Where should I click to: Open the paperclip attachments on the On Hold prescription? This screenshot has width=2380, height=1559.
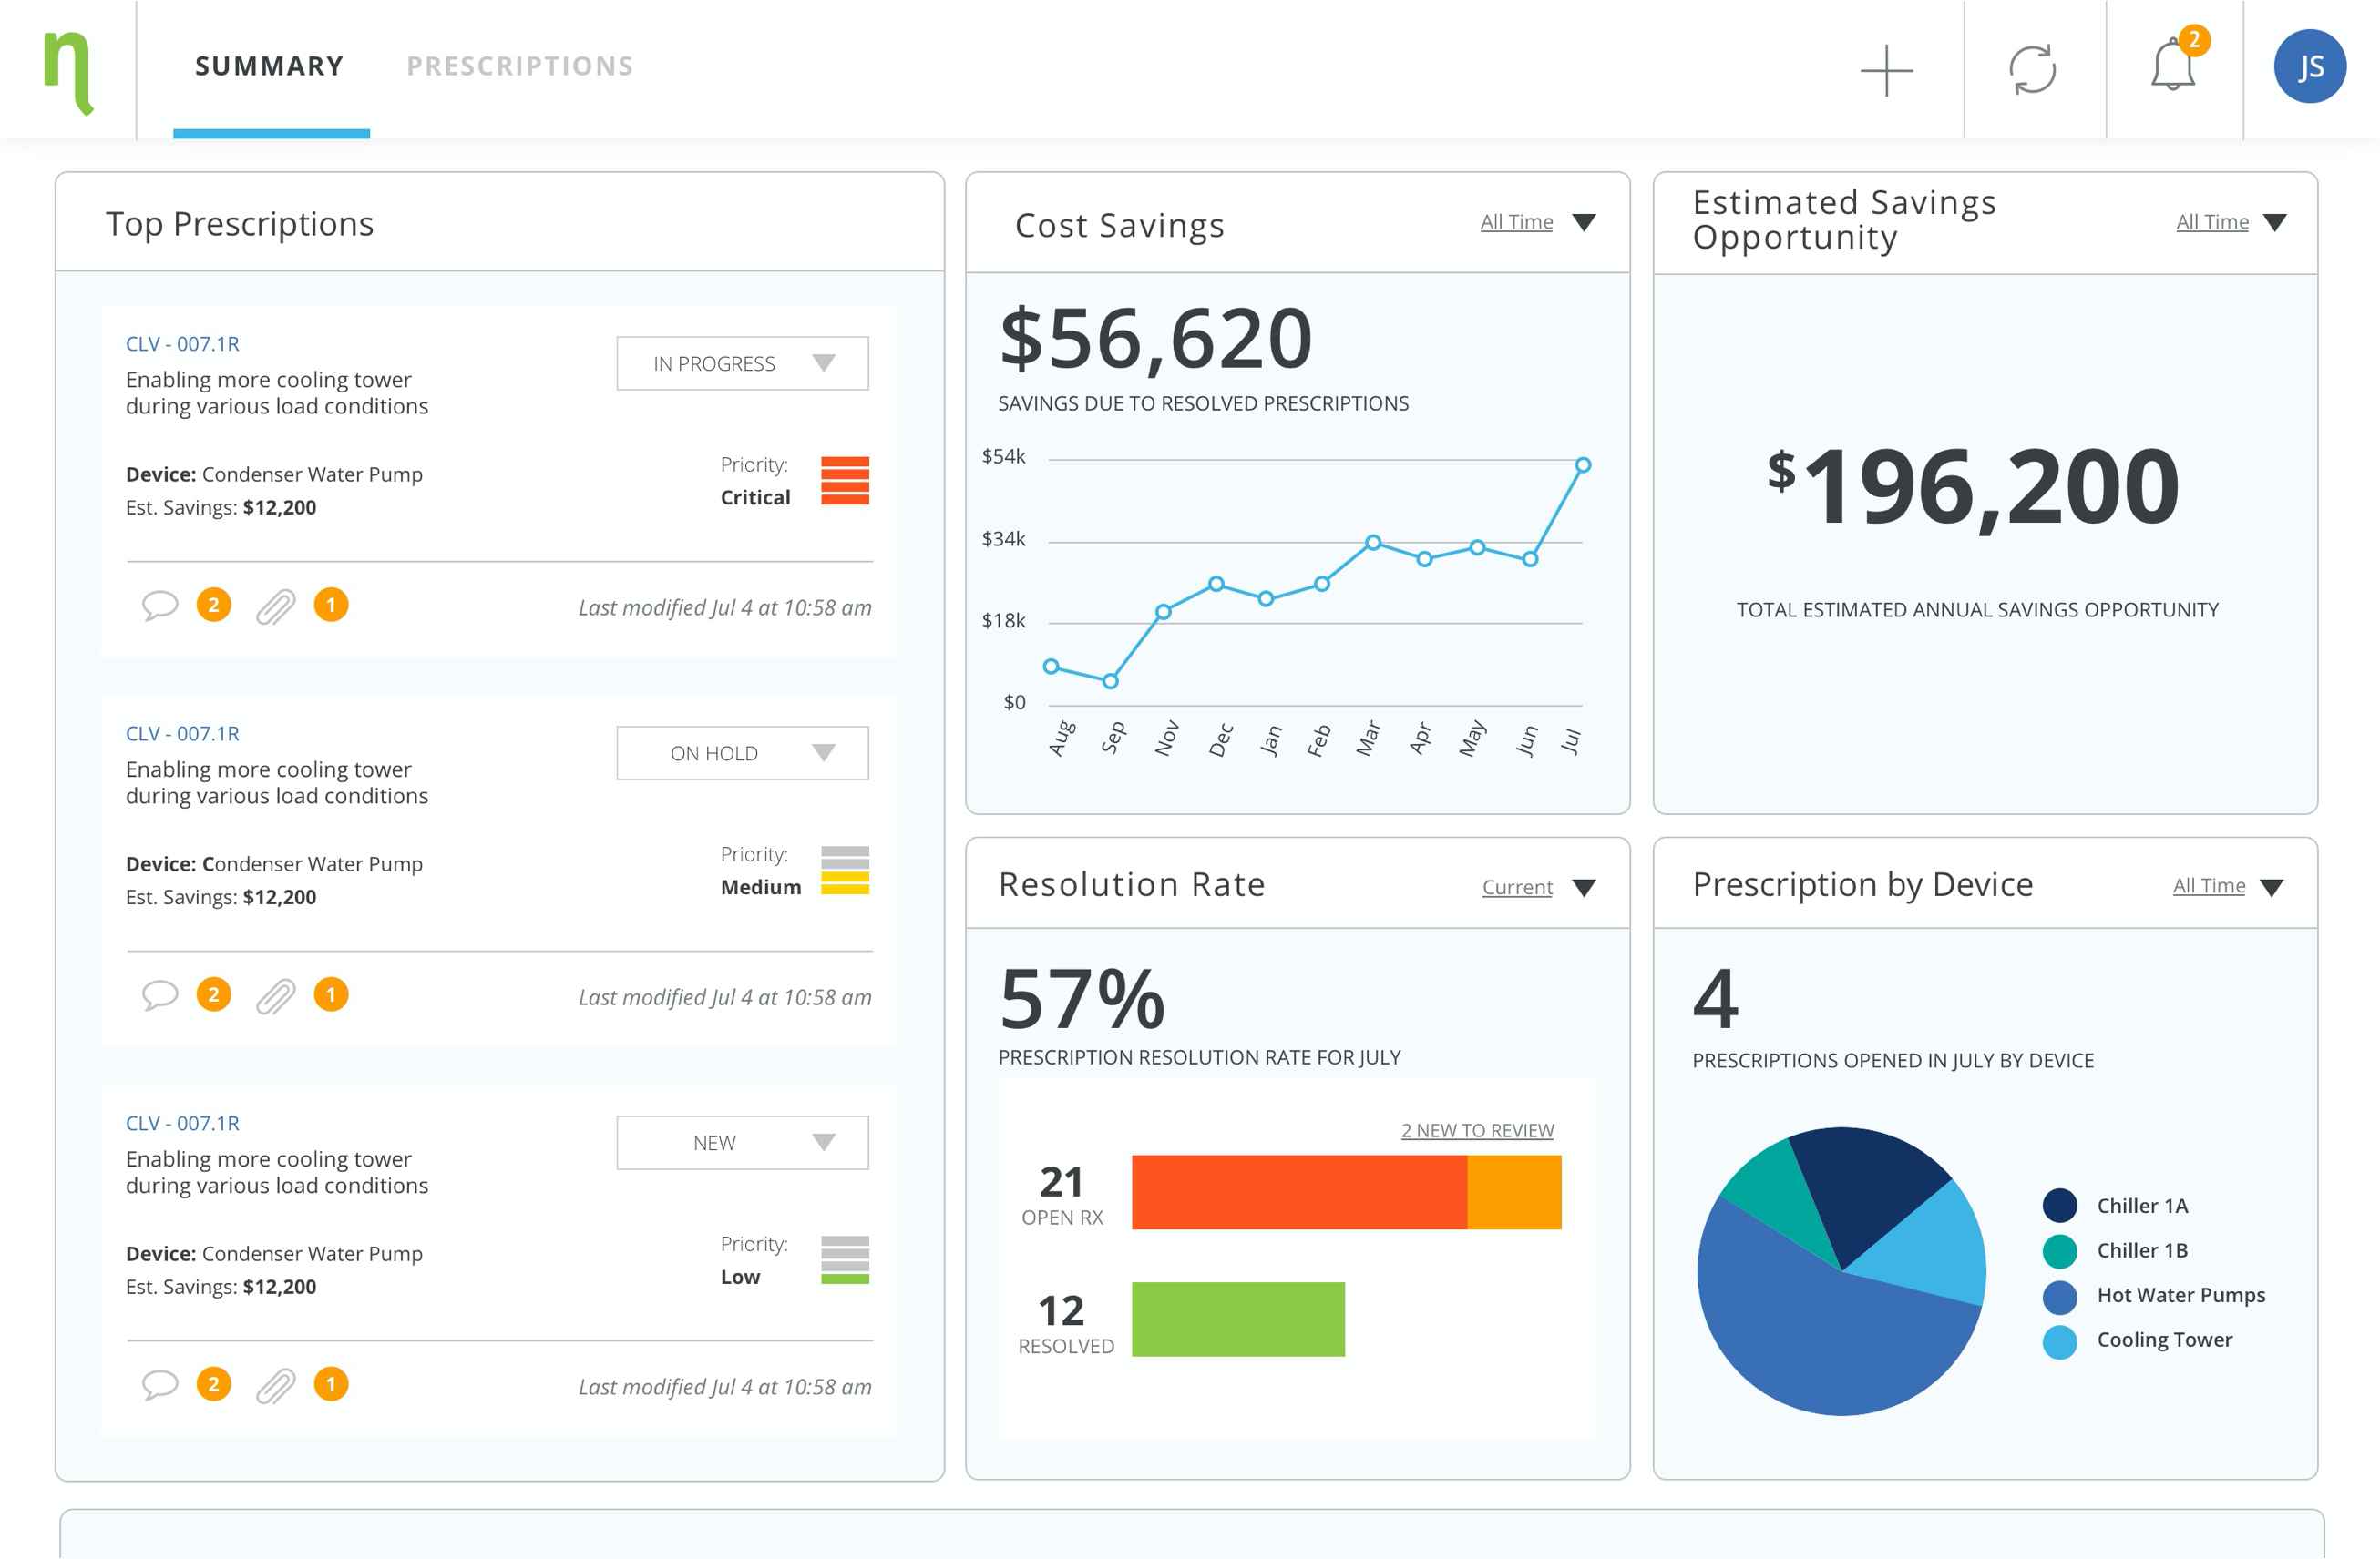pyautogui.click(x=275, y=996)
